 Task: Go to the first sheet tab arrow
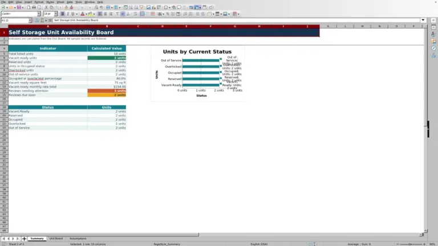3,239
